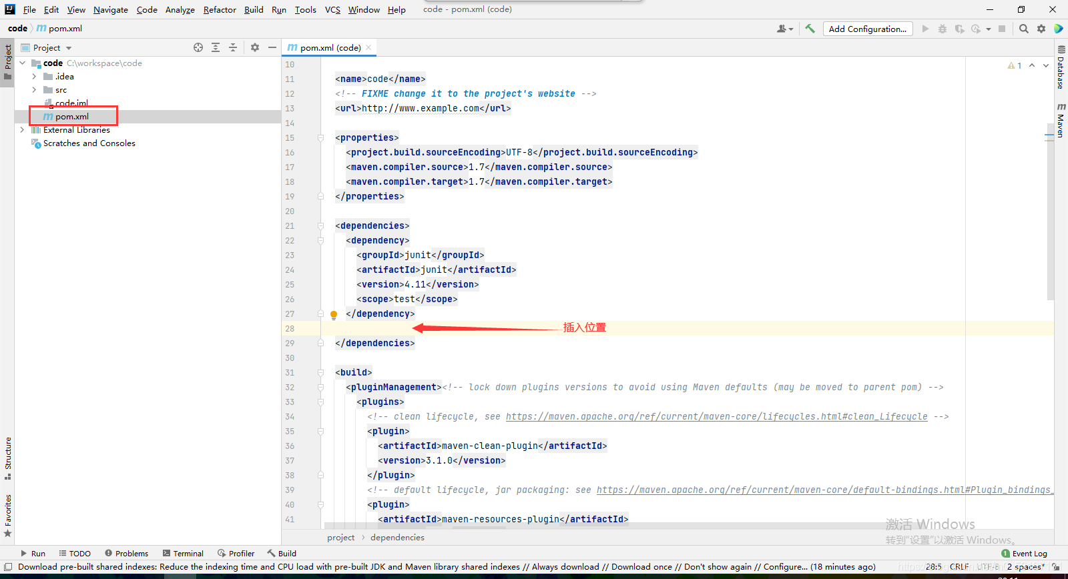Close the pom.xml editor tab
The height and width of the screenshot is (579, 1068).
(x=368, y=47)
